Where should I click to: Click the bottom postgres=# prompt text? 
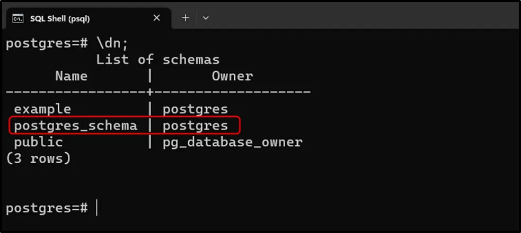[x=47, y=208]
